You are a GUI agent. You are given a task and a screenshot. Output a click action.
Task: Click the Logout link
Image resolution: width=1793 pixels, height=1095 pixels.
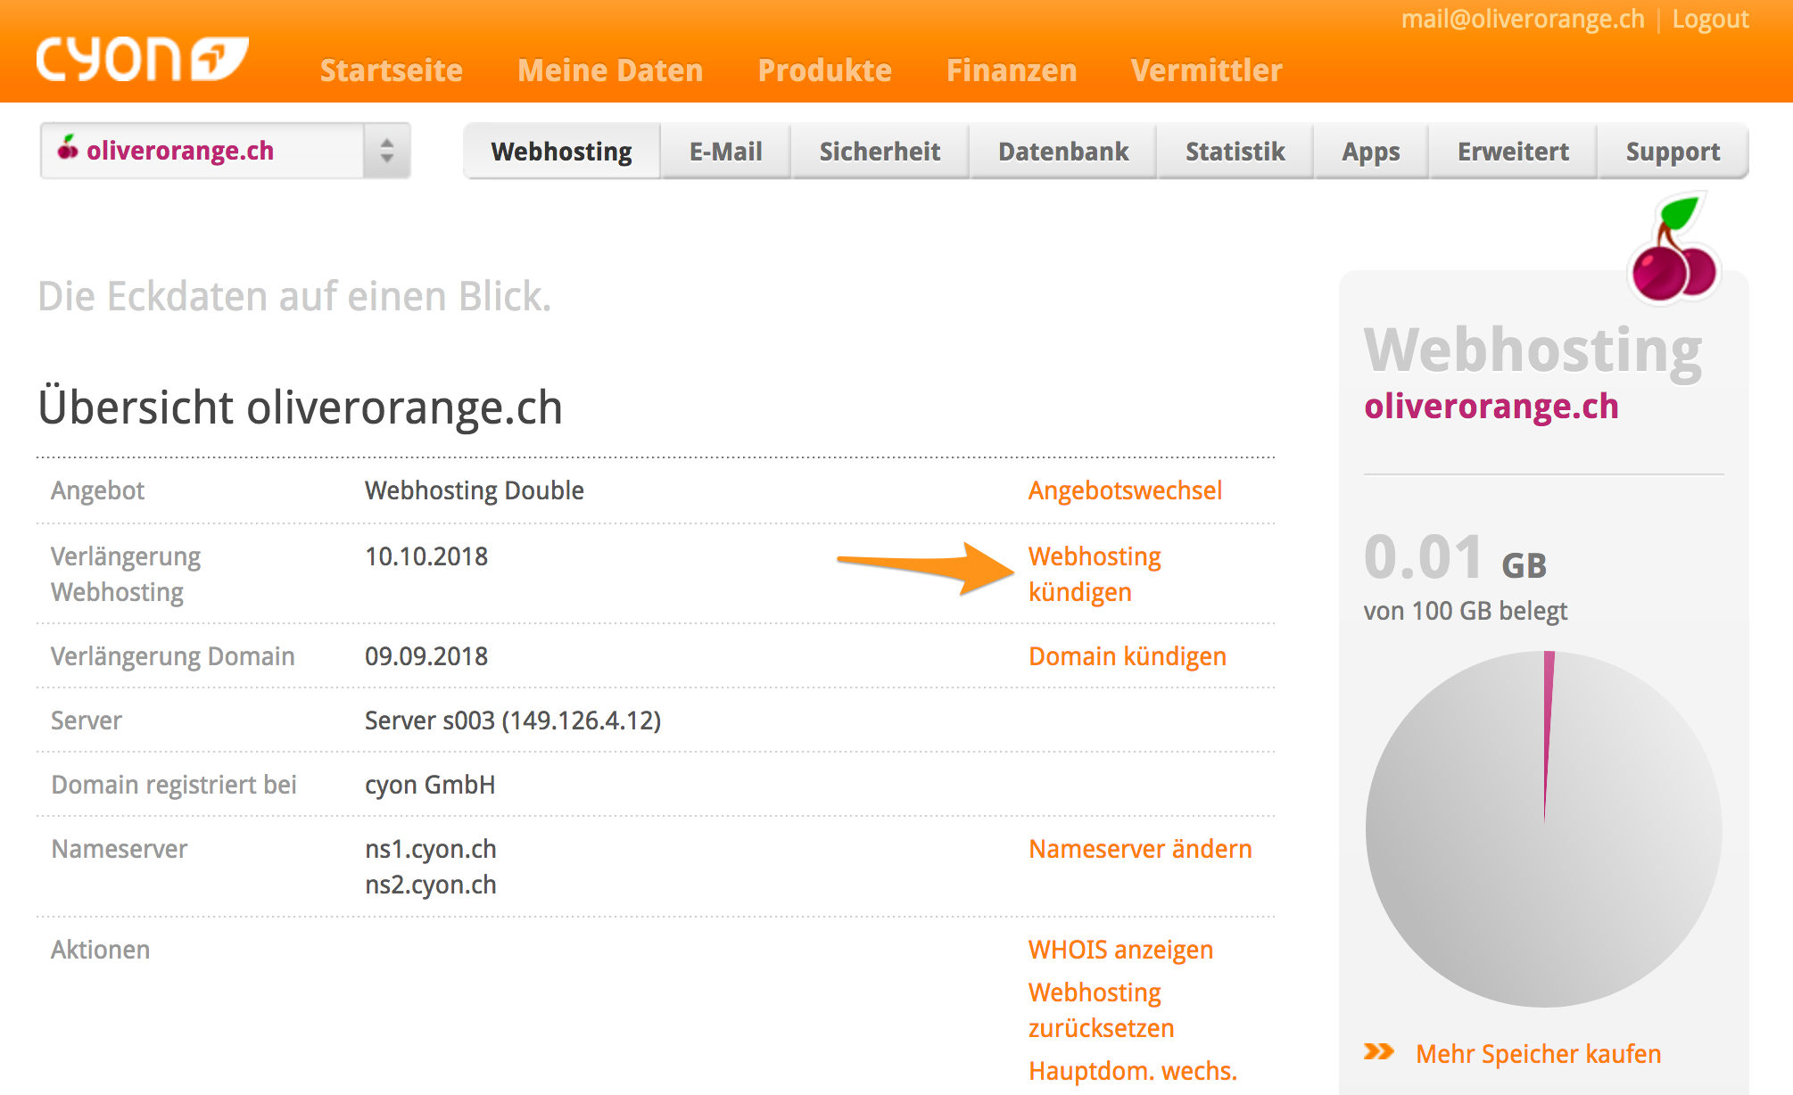click(x=1711, y=20)
